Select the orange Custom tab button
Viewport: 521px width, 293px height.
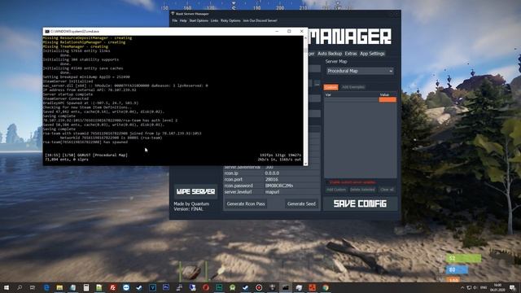[331, 87]
